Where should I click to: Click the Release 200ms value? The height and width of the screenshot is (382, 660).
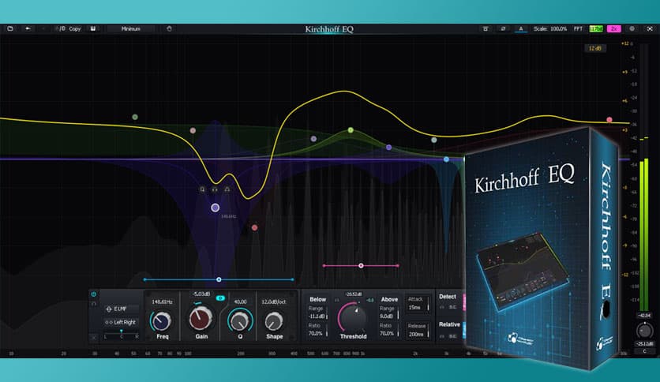pos(416,335)
